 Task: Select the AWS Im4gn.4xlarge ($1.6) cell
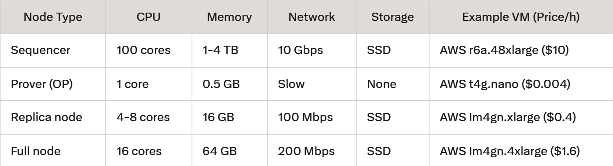(510, 151)
